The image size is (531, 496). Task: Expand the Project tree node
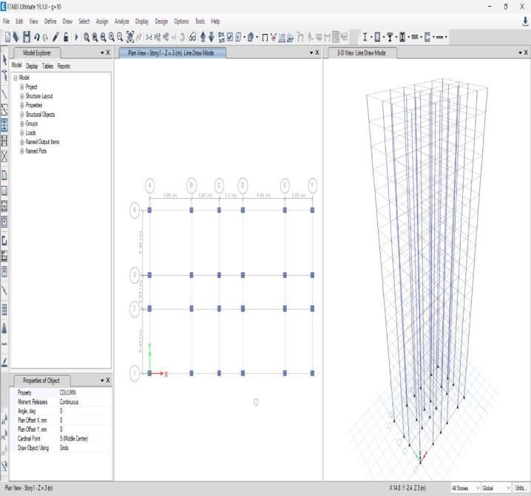pyautogui.click(x=22, y=87)
